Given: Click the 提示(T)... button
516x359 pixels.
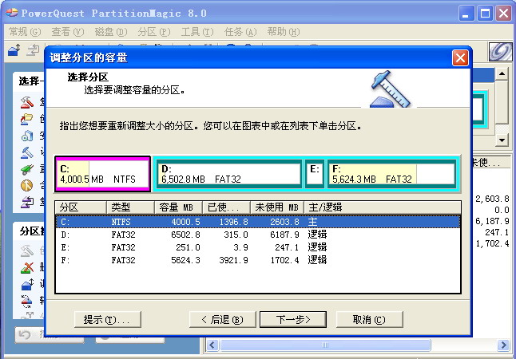Looking at the screenshot, I should pos(108,320).
